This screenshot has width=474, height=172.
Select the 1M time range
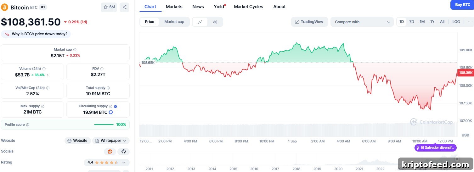(422, 22)
